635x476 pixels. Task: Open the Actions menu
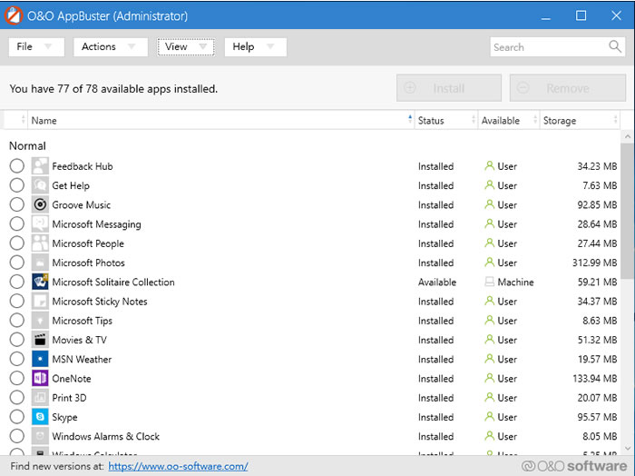coord(111,46)
